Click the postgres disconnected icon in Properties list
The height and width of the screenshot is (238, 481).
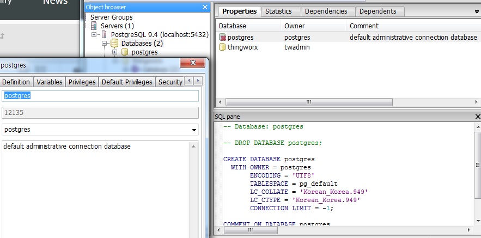[222, 38]
